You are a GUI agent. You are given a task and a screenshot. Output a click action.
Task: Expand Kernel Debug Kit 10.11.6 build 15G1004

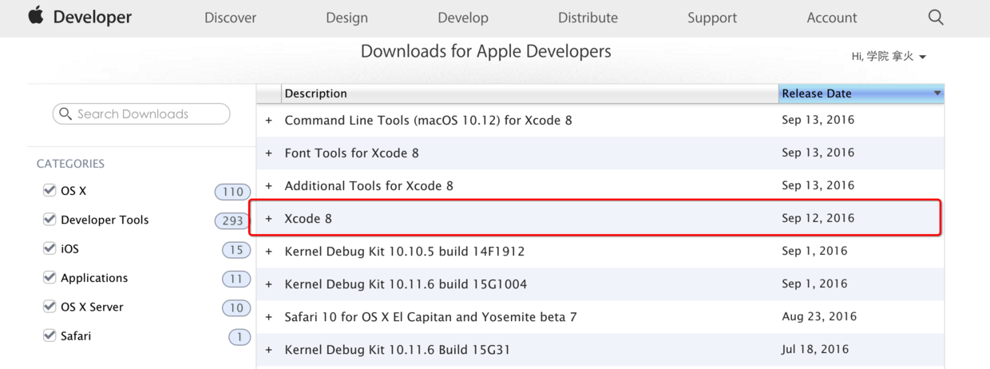click(269, 284)
